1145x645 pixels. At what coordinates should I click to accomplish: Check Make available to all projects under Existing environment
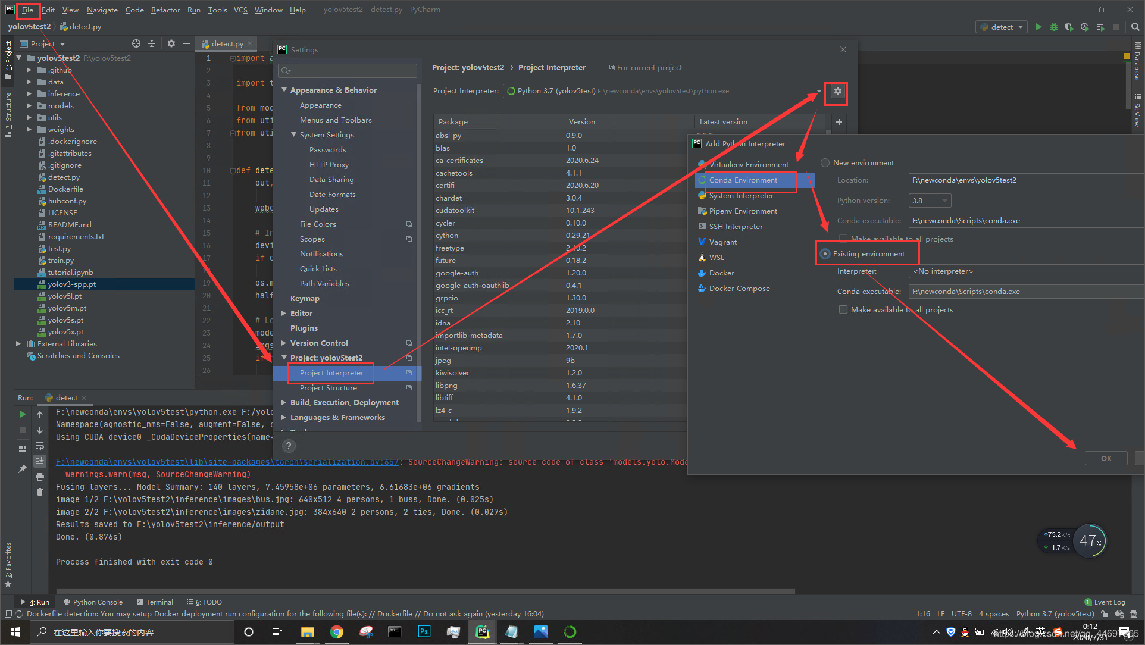(x=843, y=309)
